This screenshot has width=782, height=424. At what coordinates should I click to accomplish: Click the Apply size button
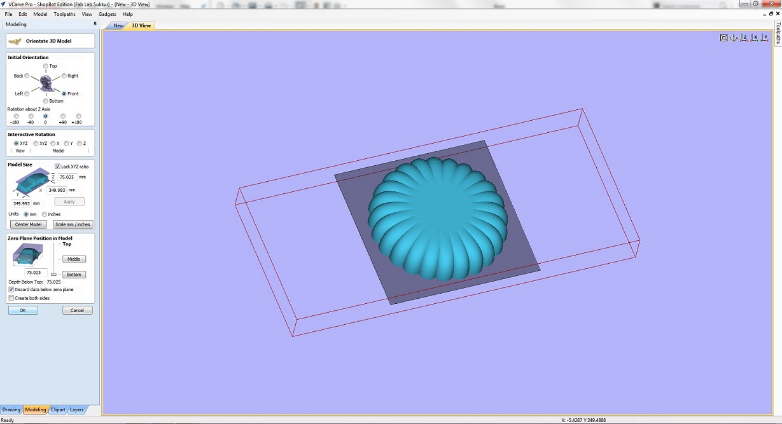tap(69, 202)
